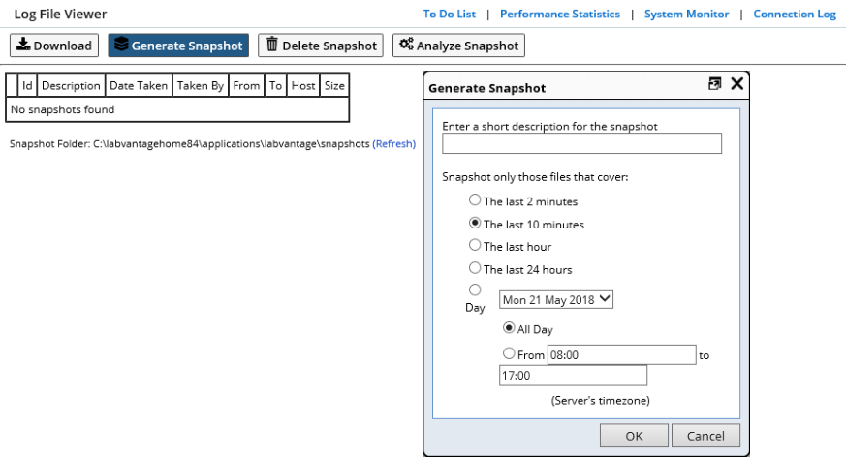Open the System Monitor link
This screenshot has width=846, height=457.
pyautogui.click(x=686, y=14)
